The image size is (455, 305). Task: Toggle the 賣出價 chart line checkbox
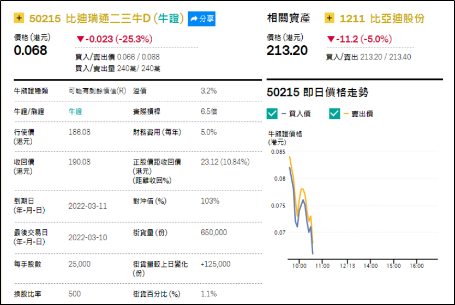[334, 113]
